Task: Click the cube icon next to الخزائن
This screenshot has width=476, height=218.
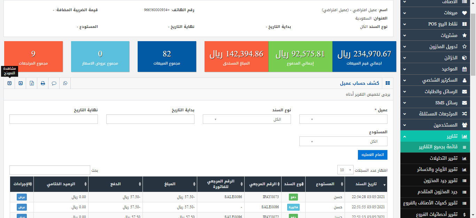Action: click(x=464, y=58)
